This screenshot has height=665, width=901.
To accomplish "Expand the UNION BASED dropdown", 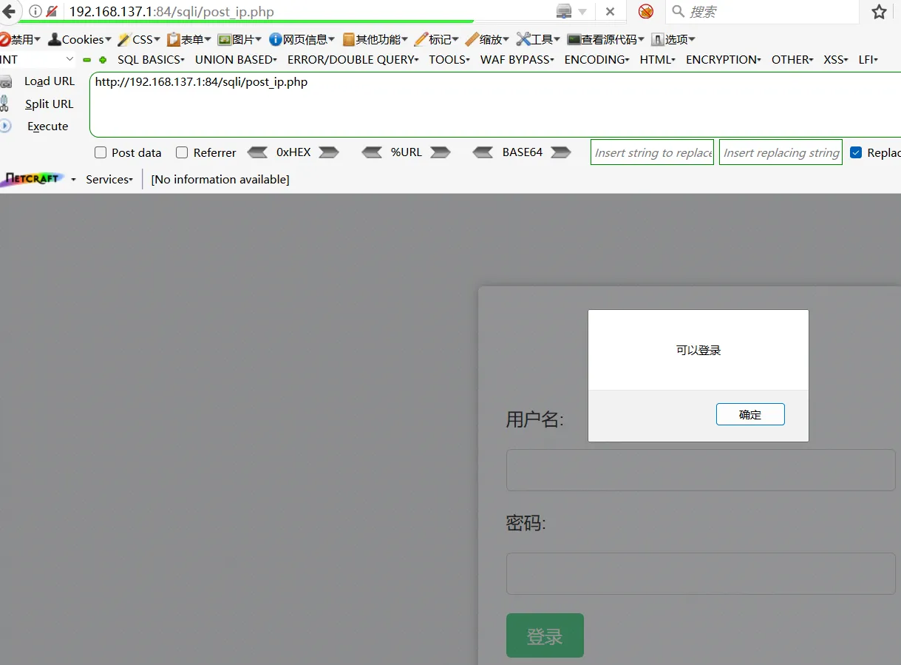I will click(236, 60).
